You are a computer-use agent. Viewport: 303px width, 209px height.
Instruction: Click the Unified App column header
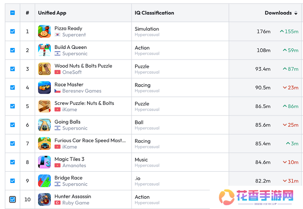coord(52,13)
